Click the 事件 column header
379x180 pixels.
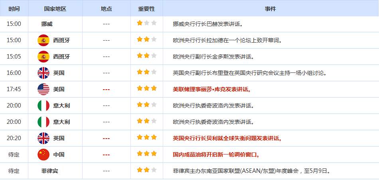[270, 9]
